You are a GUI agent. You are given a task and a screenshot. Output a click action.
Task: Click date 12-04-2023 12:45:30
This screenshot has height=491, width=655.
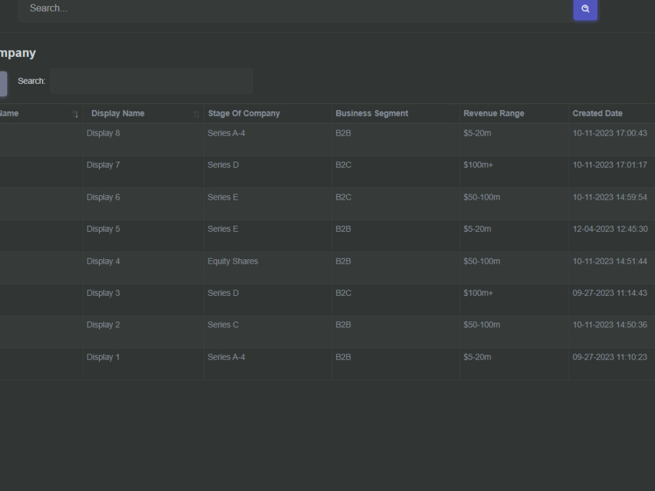pos(610,228)
